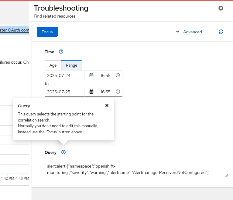Dismiss the Query help popover
Screen dimensions: 233x200
pyautogui.click(x=107, y=105)
